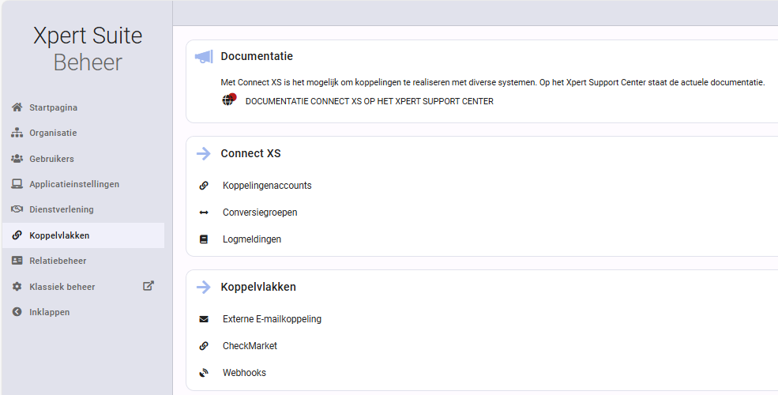Click the laptop icon beside Applicatieinstellingen
Viewport: 778px width, 395px height.
(17, 183)
